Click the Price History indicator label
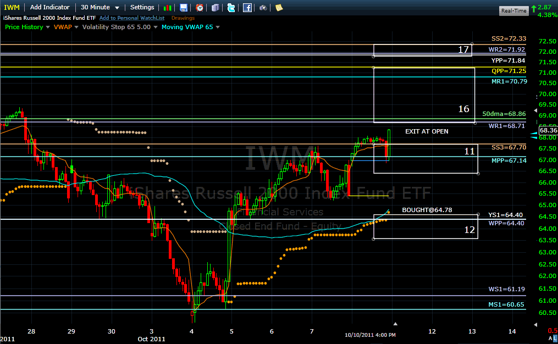This screenshot has width=558, height=344. tap(24, 27)
